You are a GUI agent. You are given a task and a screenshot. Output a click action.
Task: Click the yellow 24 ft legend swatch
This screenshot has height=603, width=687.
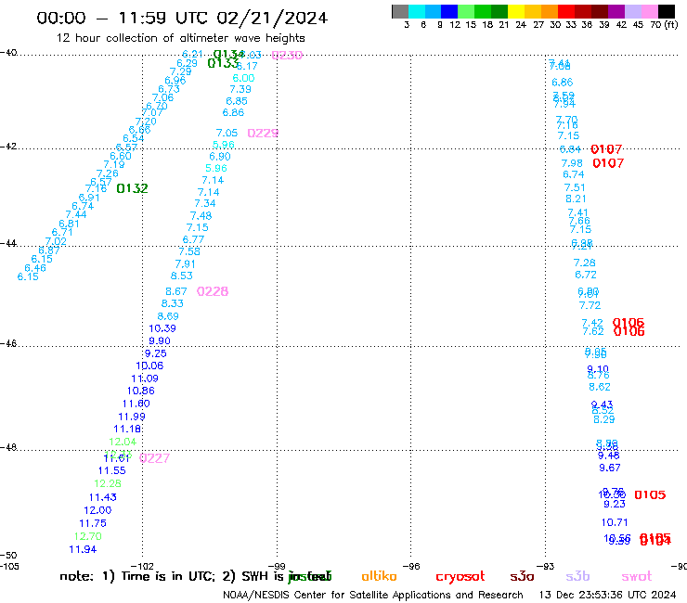click(x=516, y=11)
